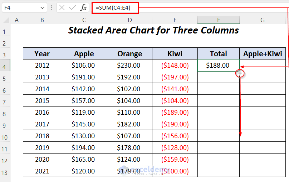The image size is (289, 182).
Task: Select row 10 header
Action: click(x=5, y=136)
